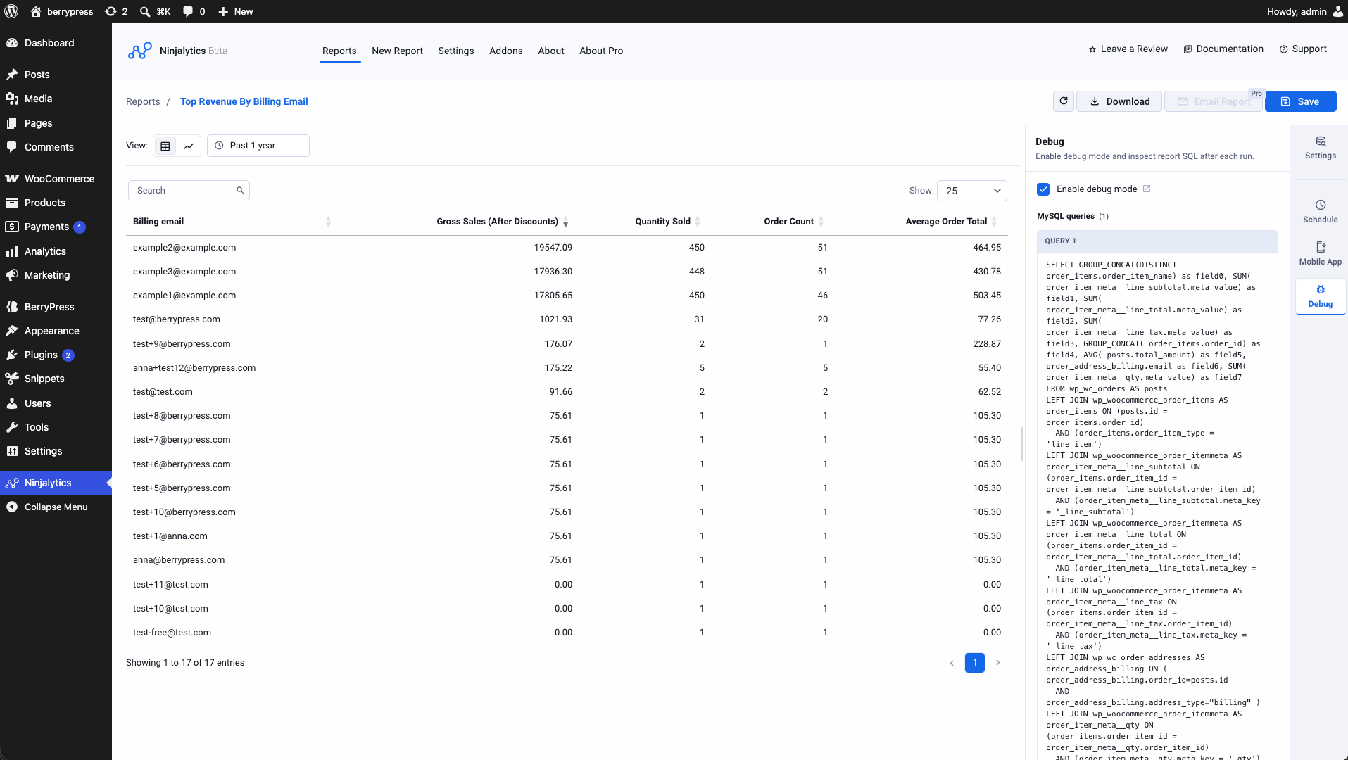Collapse the admin sidebar menu

click(56, 507)
